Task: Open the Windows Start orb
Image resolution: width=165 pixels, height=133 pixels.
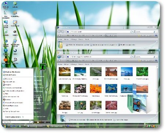Action: pyautogui.click(x=4, y=125)
